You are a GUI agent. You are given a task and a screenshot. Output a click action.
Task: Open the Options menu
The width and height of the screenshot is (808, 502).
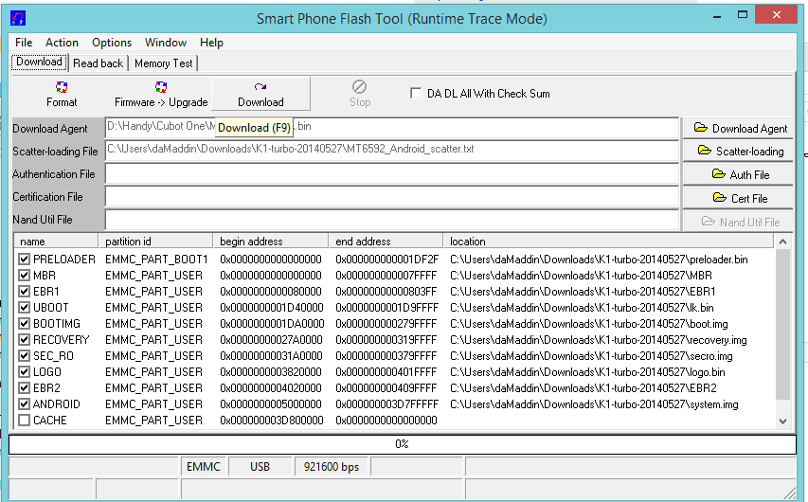pyautogui.click(x=112, y=43)
